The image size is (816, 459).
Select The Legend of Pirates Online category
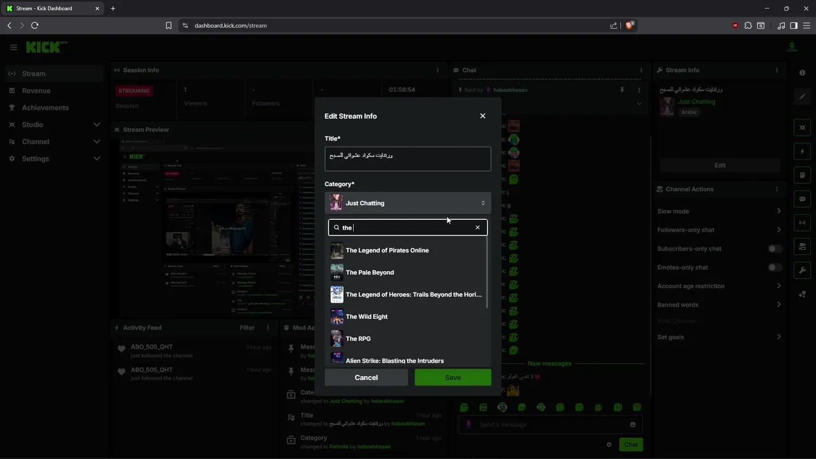click(407, 251)
